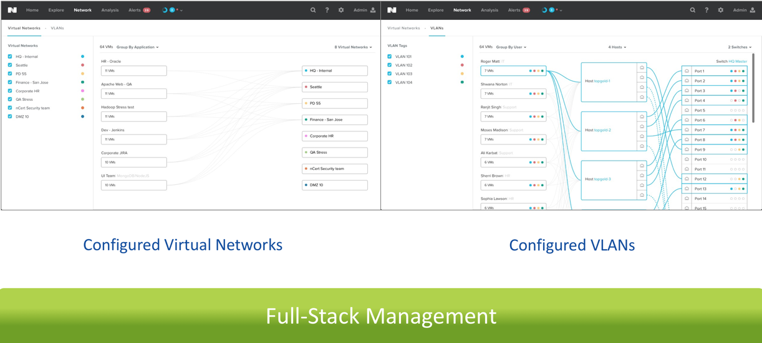Open the Explore menu in the left window

56,10
